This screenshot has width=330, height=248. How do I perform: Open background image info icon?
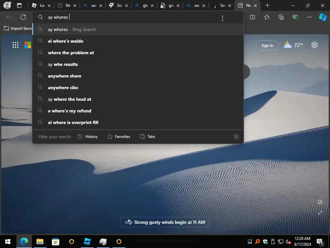[320, 202]
